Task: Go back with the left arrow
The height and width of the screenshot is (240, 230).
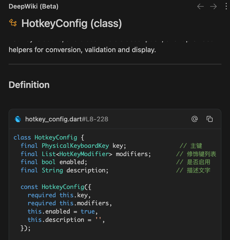Action: click(200, 6)
